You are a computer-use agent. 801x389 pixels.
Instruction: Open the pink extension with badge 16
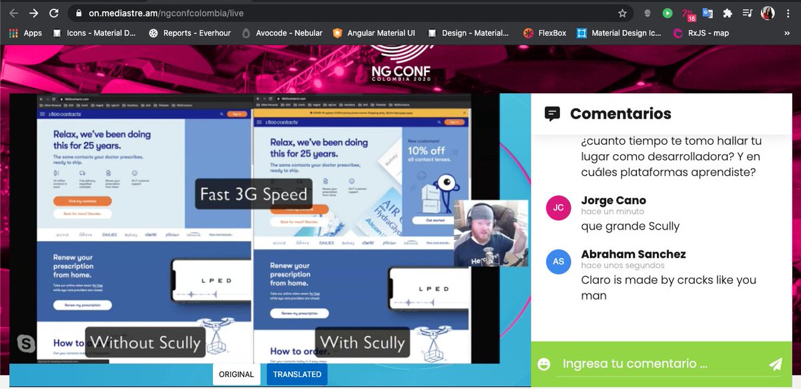pyautogui.click(x=688, y=14)
